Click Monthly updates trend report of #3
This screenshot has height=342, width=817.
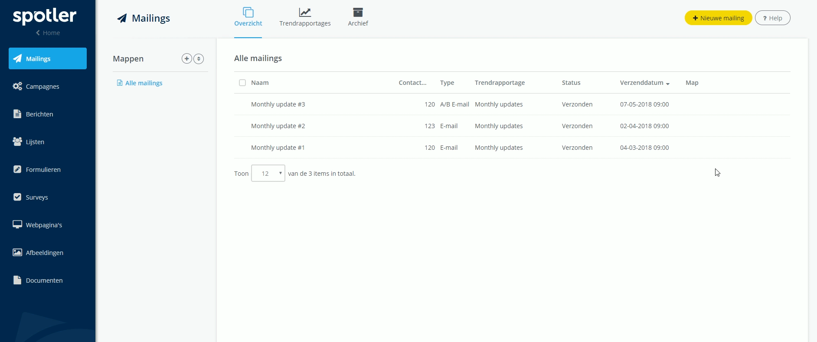pyautogui.click(x=499, y=104)
